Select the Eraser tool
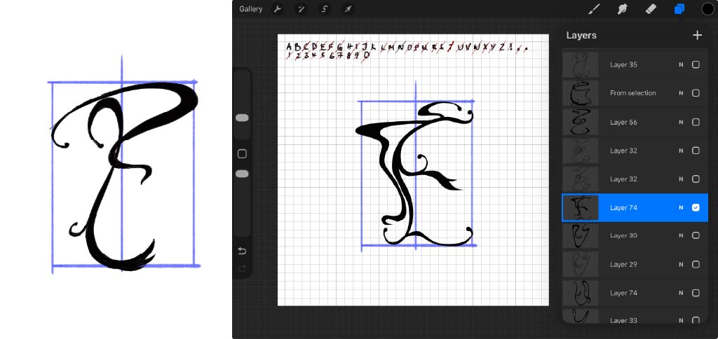718x339 pixels. pyautogui.click(x=650, y=9)
